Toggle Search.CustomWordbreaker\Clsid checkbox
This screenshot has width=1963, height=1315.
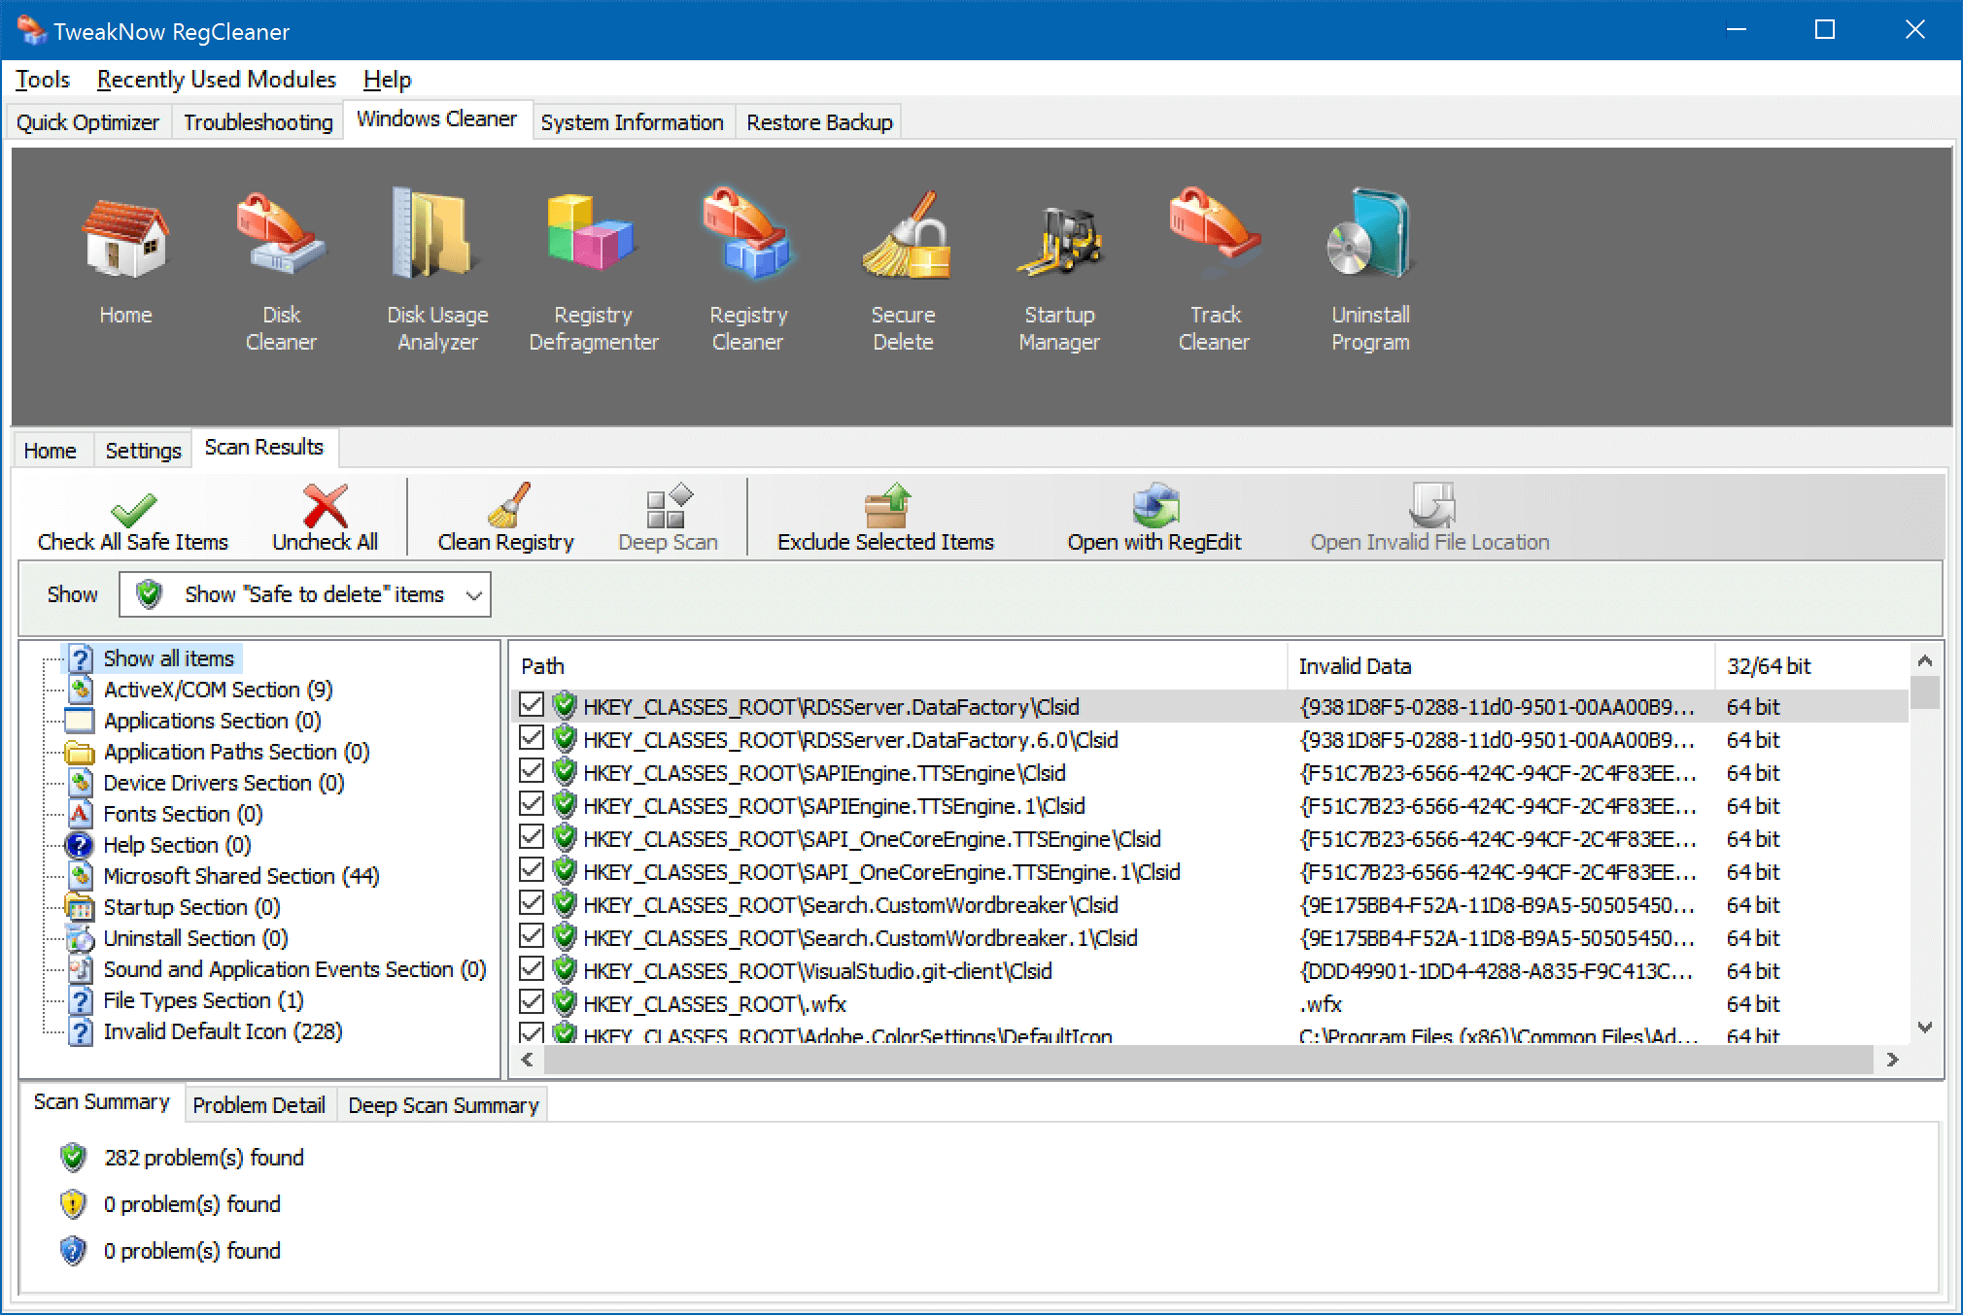[x=532, y=902]
